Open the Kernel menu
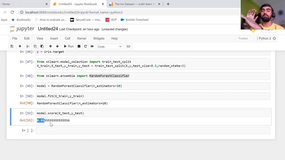Screen dimensions: 285x160 [81, 39]
